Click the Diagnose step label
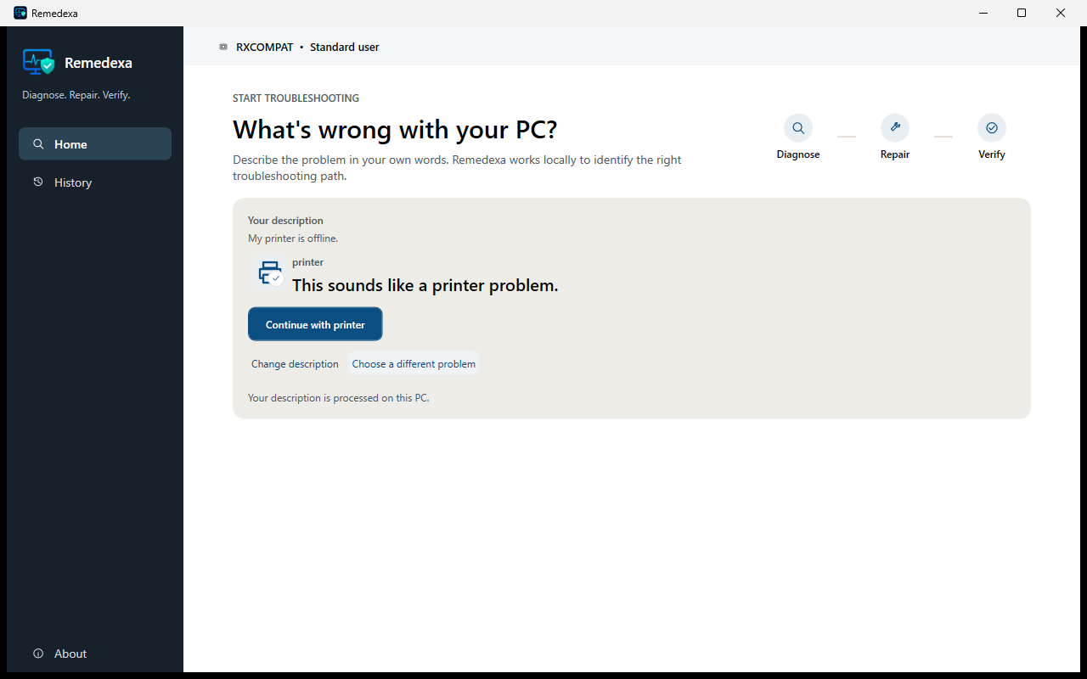 click(x=798, y=154)
